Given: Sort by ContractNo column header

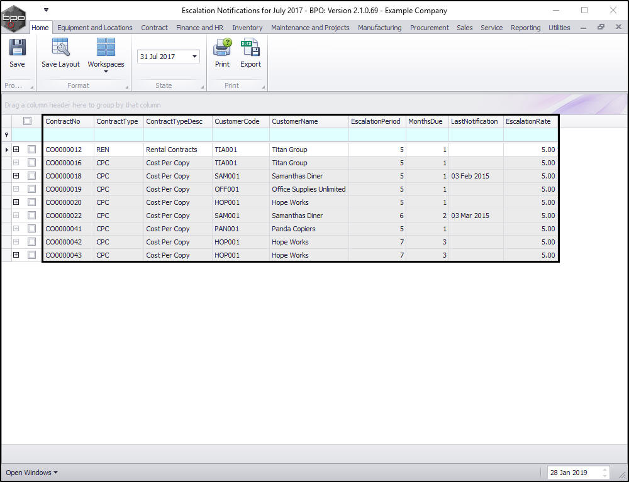Looking at the screenshot, I should (x=69, y=121).
